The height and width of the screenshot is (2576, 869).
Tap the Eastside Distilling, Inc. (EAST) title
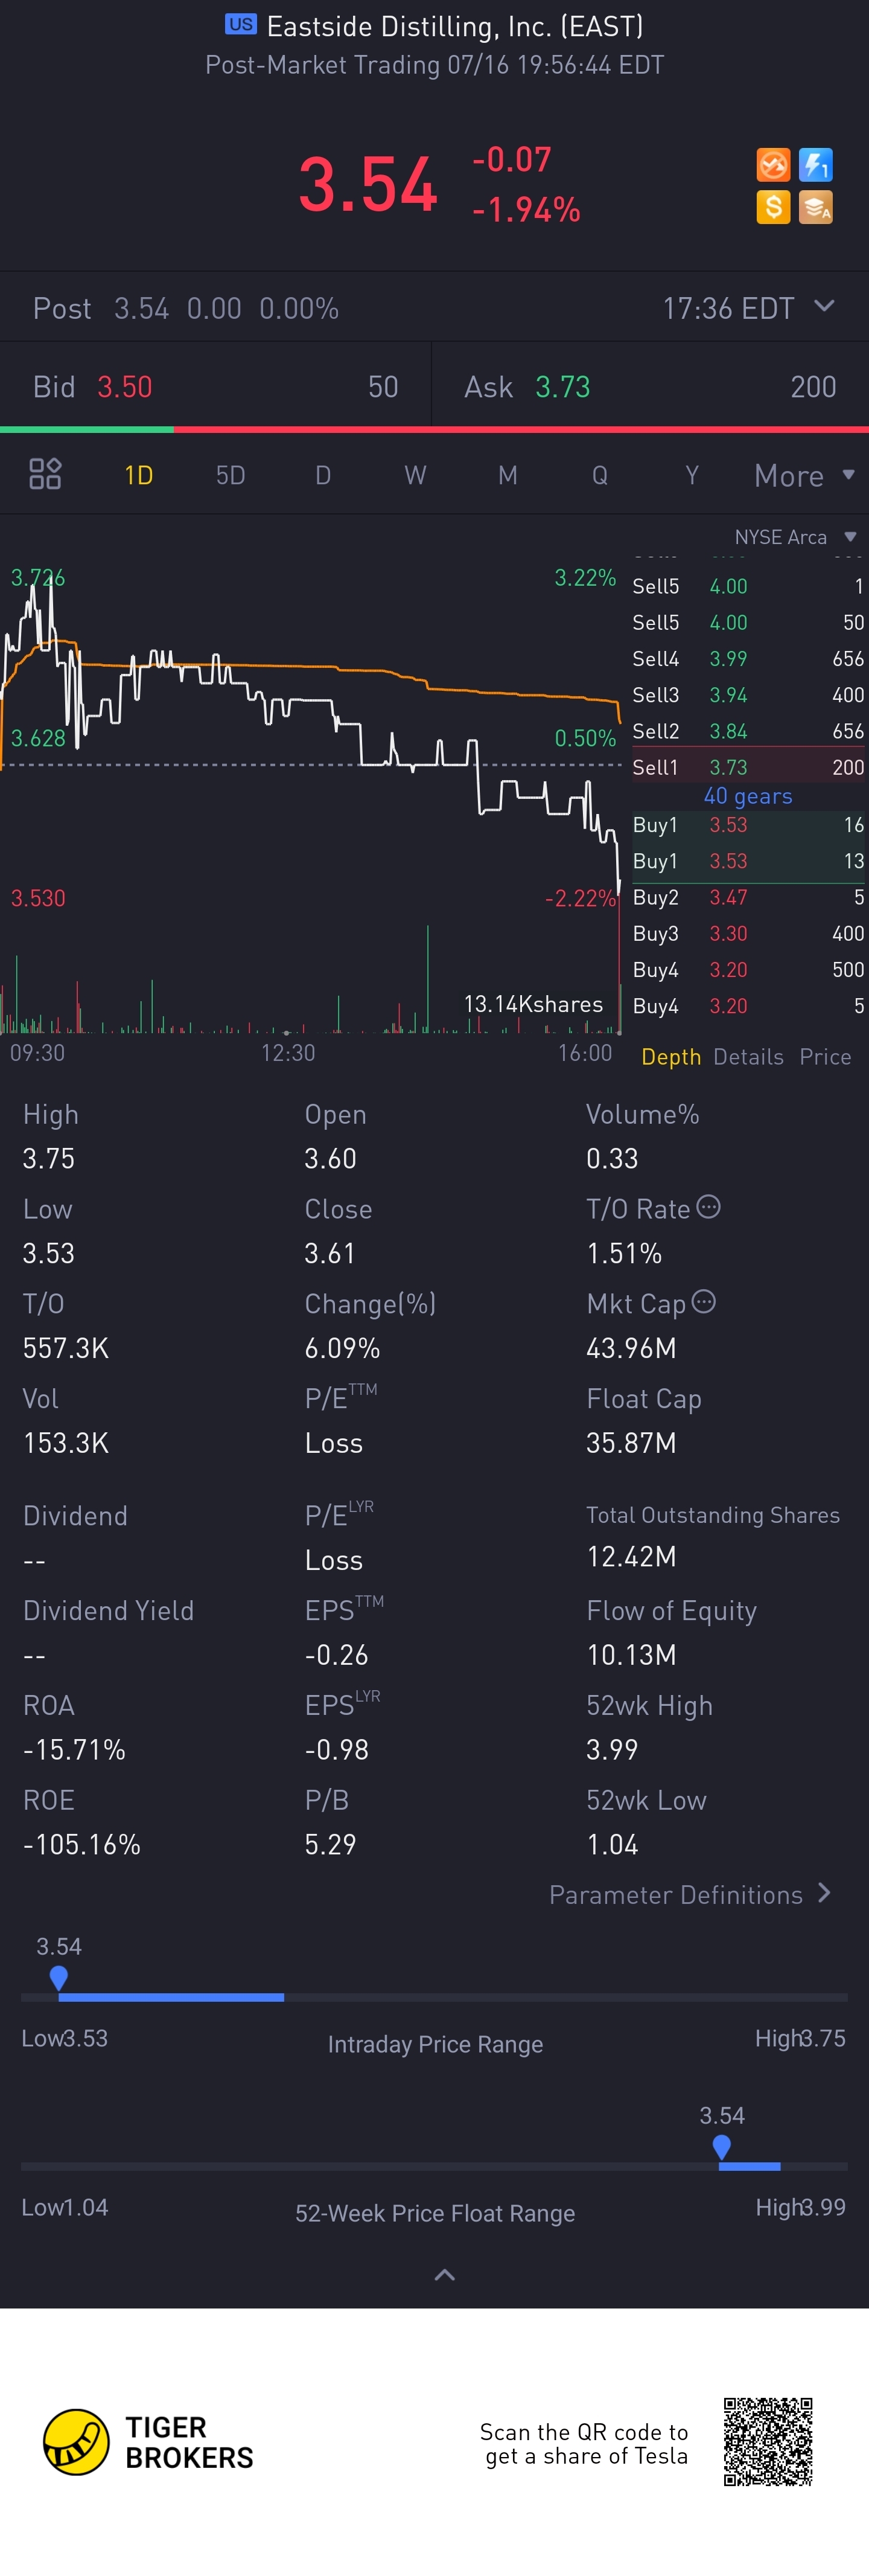click(456, 26)
